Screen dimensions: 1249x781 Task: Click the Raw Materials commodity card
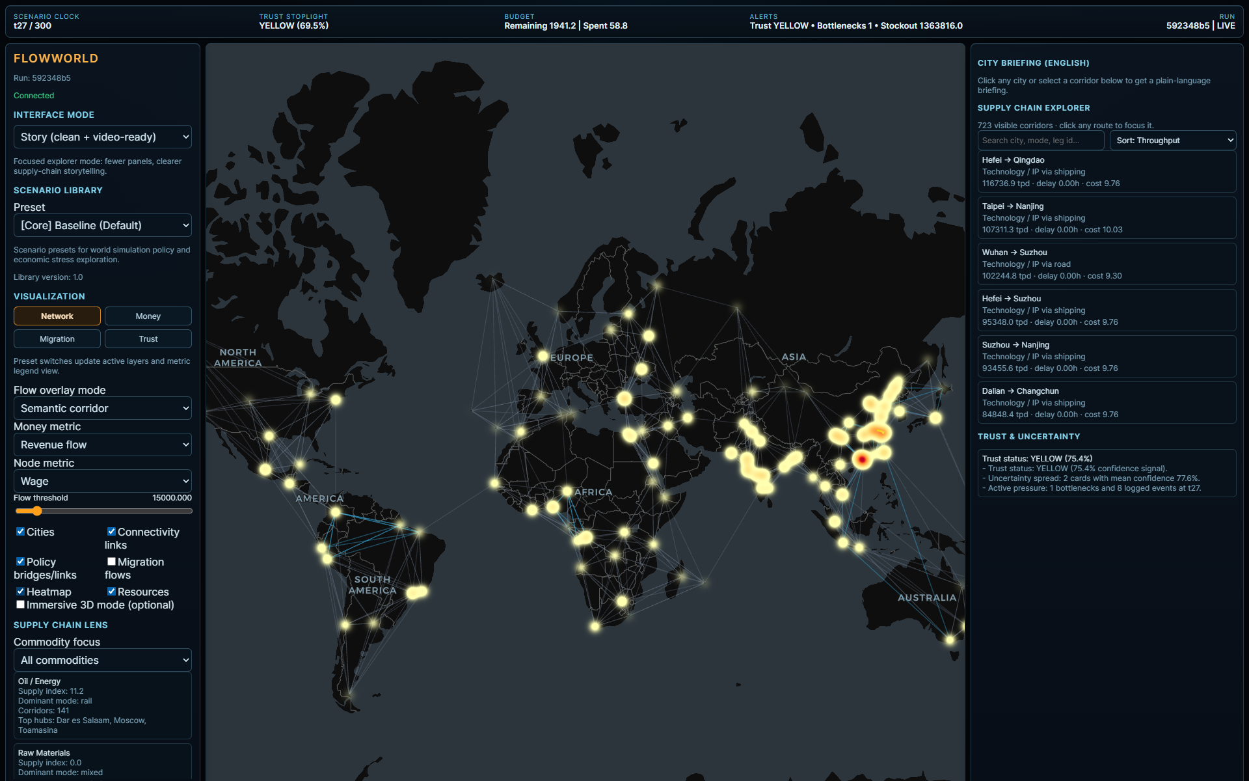(x=103, y=762)
